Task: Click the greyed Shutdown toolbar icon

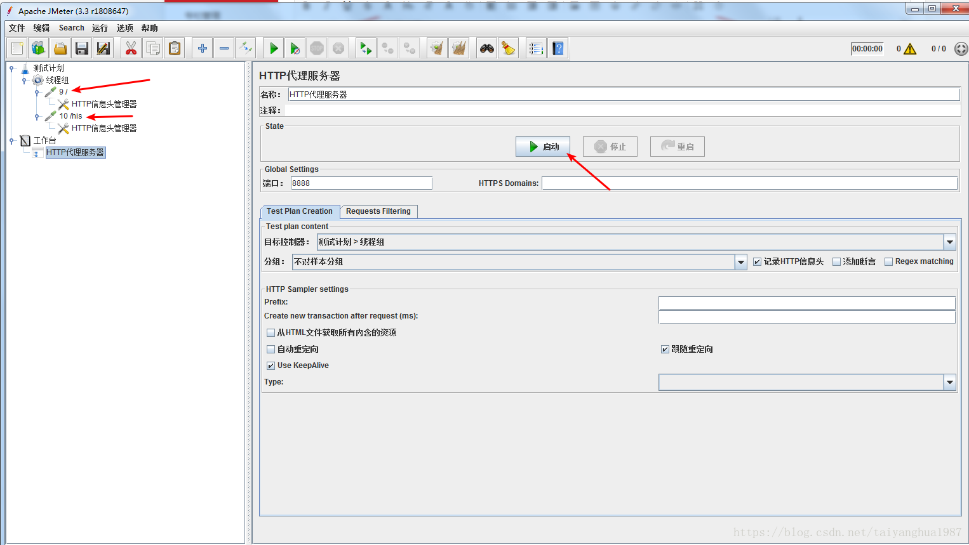Action: 338,48
